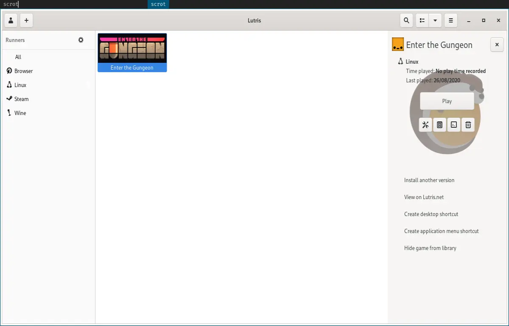This screenshot has height=326, width=509.
Task: Click the 'No play time recorded' text
Action: pos(461,71)
